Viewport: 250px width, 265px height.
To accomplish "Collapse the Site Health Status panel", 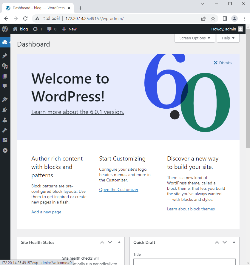I will [119, 242].
